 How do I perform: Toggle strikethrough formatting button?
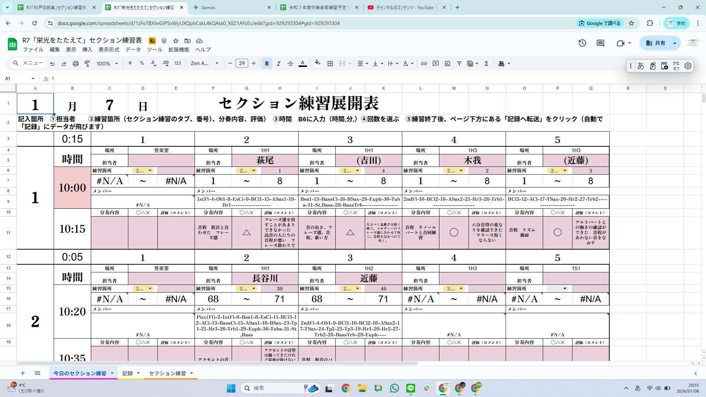(x=290, y=64)
